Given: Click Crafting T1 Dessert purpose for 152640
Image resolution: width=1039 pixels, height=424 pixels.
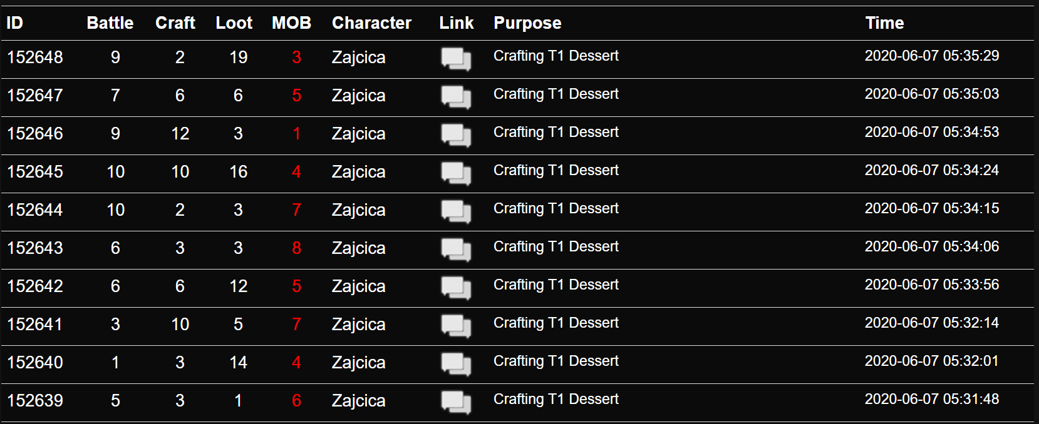Looking at the screenshot, I should coord(556,361).
